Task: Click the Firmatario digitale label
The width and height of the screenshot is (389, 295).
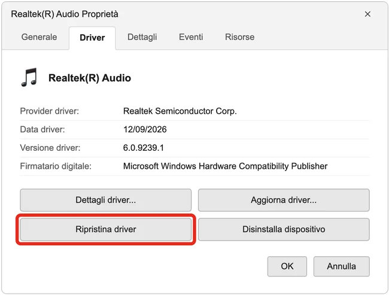Action: [56, 166]
